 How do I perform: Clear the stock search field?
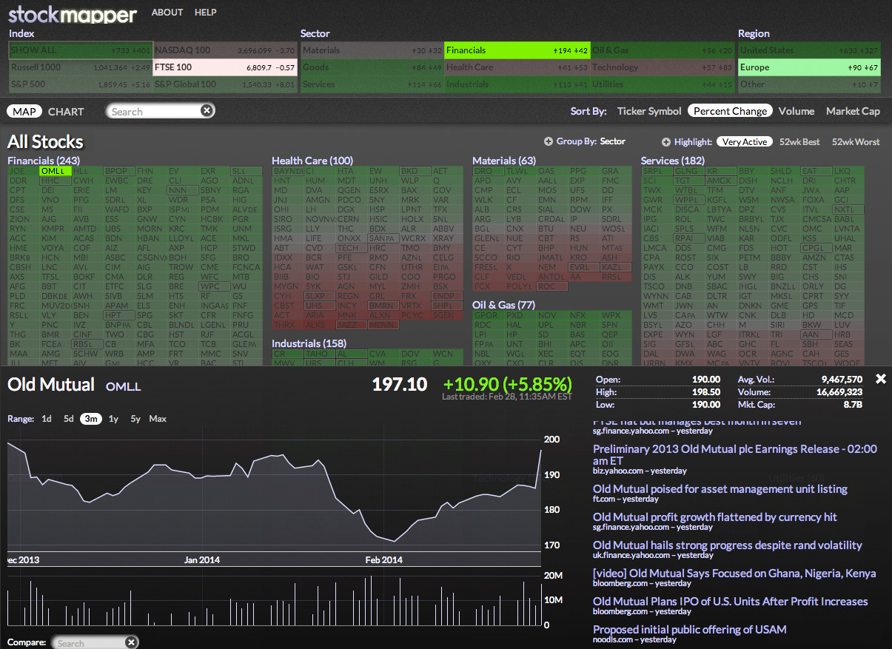coord(207,110)
